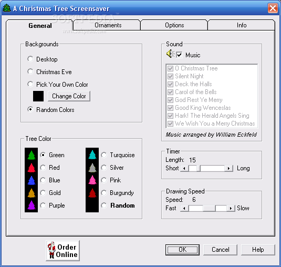Click the blue tree preview icon
281x267 pixels.
coord(32,180)
